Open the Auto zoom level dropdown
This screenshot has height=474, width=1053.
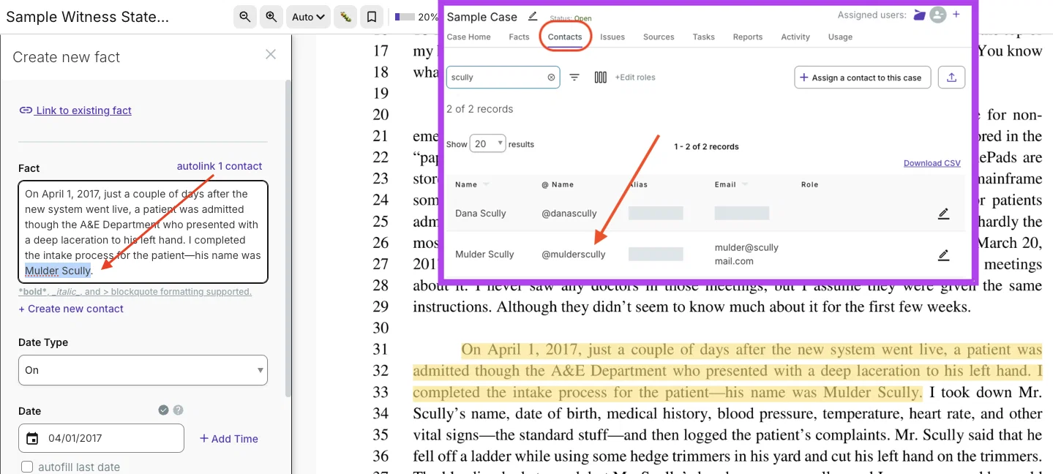coord(308,17)
